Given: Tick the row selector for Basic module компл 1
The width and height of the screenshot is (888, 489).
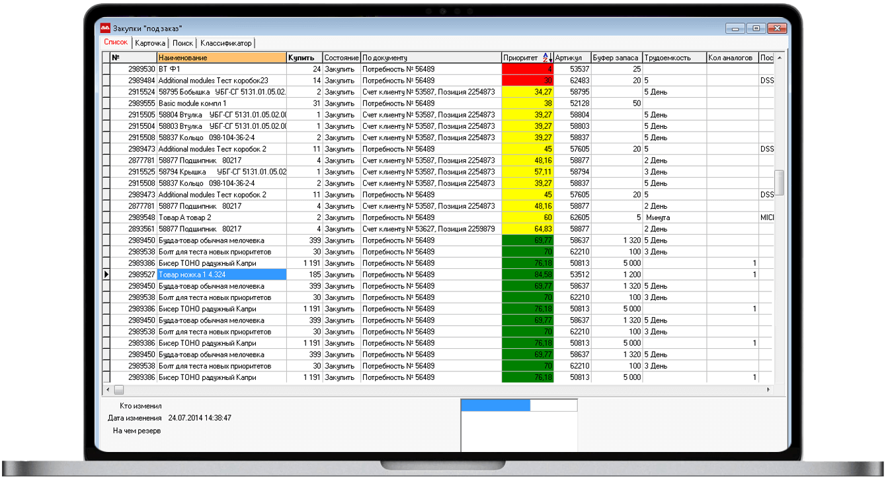Looking at the screenshot, I should 106,103.
